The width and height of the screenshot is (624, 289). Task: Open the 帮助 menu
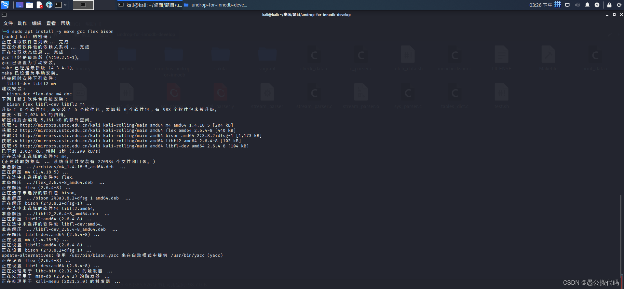click(x=65, y=23)
